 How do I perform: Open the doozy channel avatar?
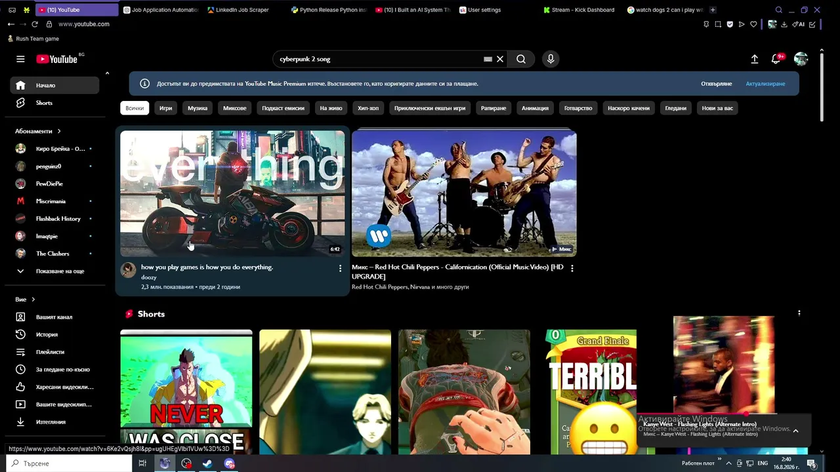point(129,270)
